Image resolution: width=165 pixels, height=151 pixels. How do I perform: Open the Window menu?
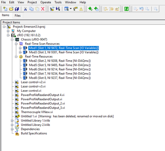71,2
